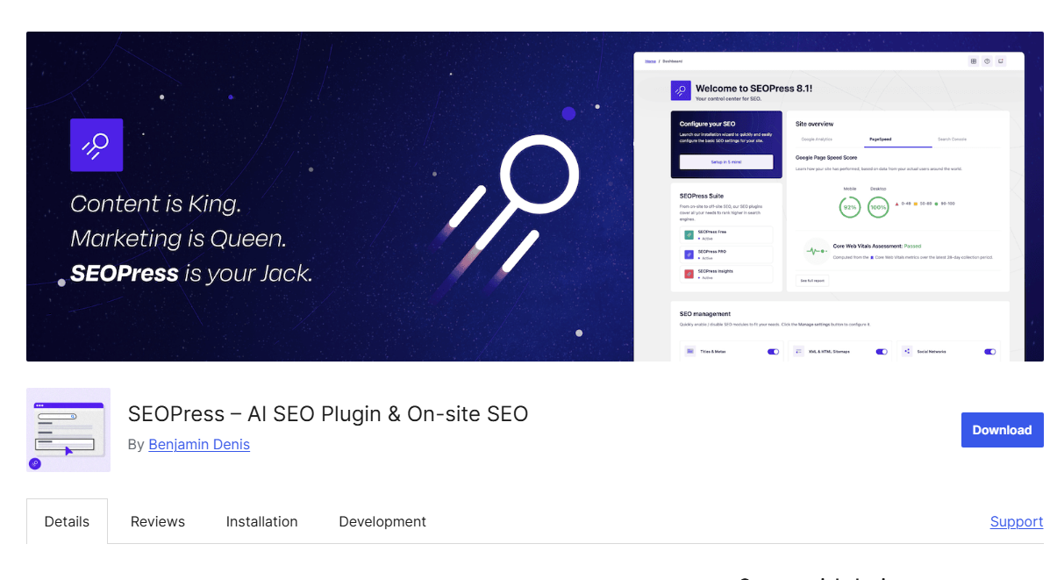Viewport: 1057px width, 580px height.
Task: Click the SEOPress plugin icon beside the title
Action: [x=68, y=430]
